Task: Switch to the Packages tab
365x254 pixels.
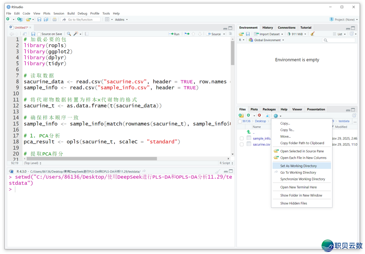Action: point(269,109)
